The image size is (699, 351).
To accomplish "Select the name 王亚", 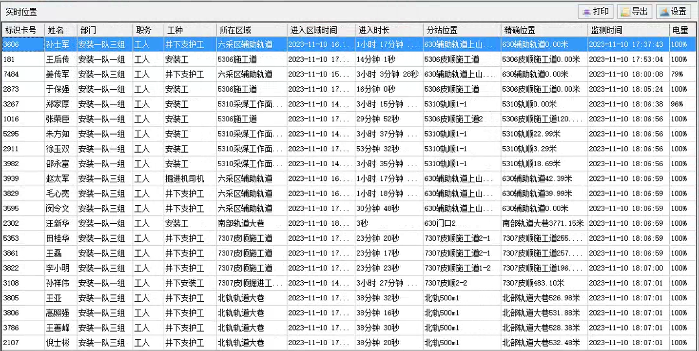I will 54,298.
